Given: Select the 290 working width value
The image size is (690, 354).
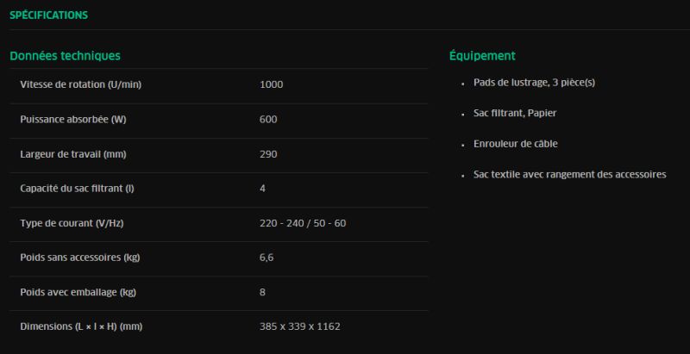Looking at the screenshot, I should coord(268,154).
